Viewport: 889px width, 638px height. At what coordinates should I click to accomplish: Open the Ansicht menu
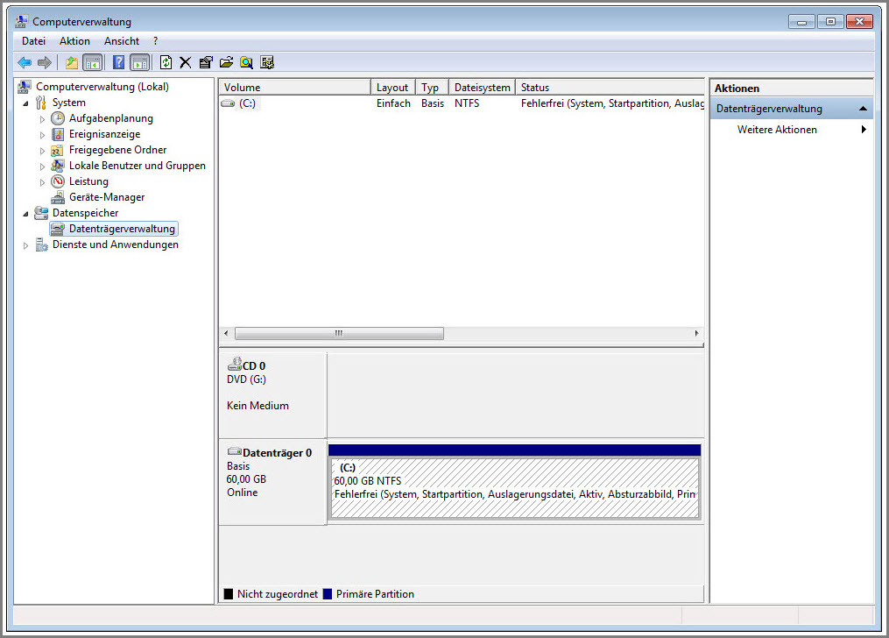coord(122,41)
